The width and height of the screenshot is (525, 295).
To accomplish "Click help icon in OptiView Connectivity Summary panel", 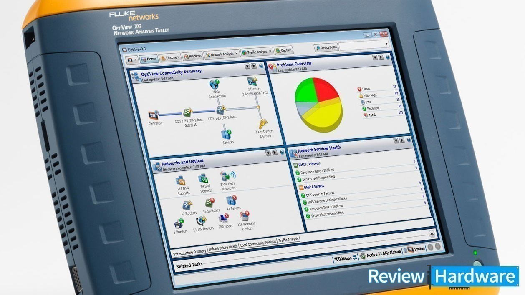I will click(x=261, y=66).
